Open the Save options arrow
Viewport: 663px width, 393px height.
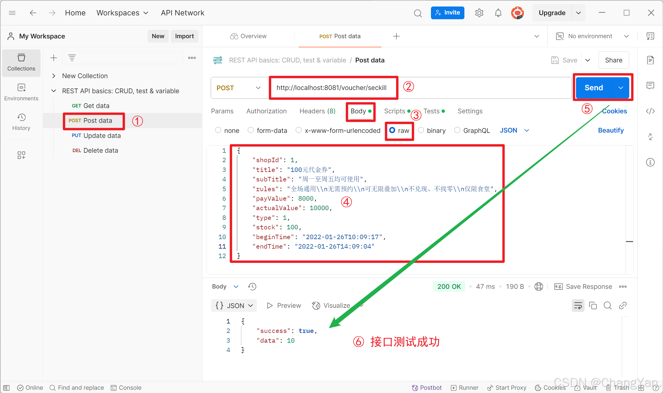click(588, 60)
